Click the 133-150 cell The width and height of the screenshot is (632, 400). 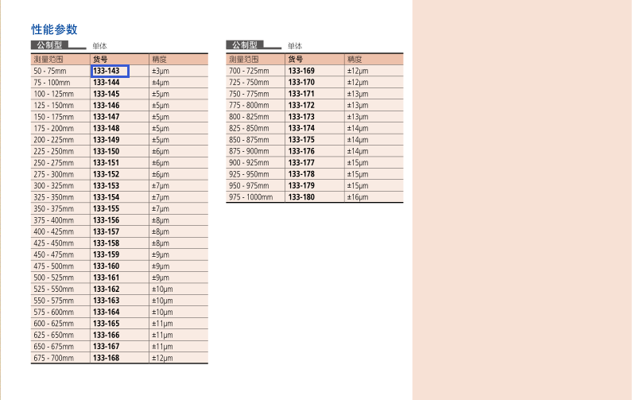point(106,152)
